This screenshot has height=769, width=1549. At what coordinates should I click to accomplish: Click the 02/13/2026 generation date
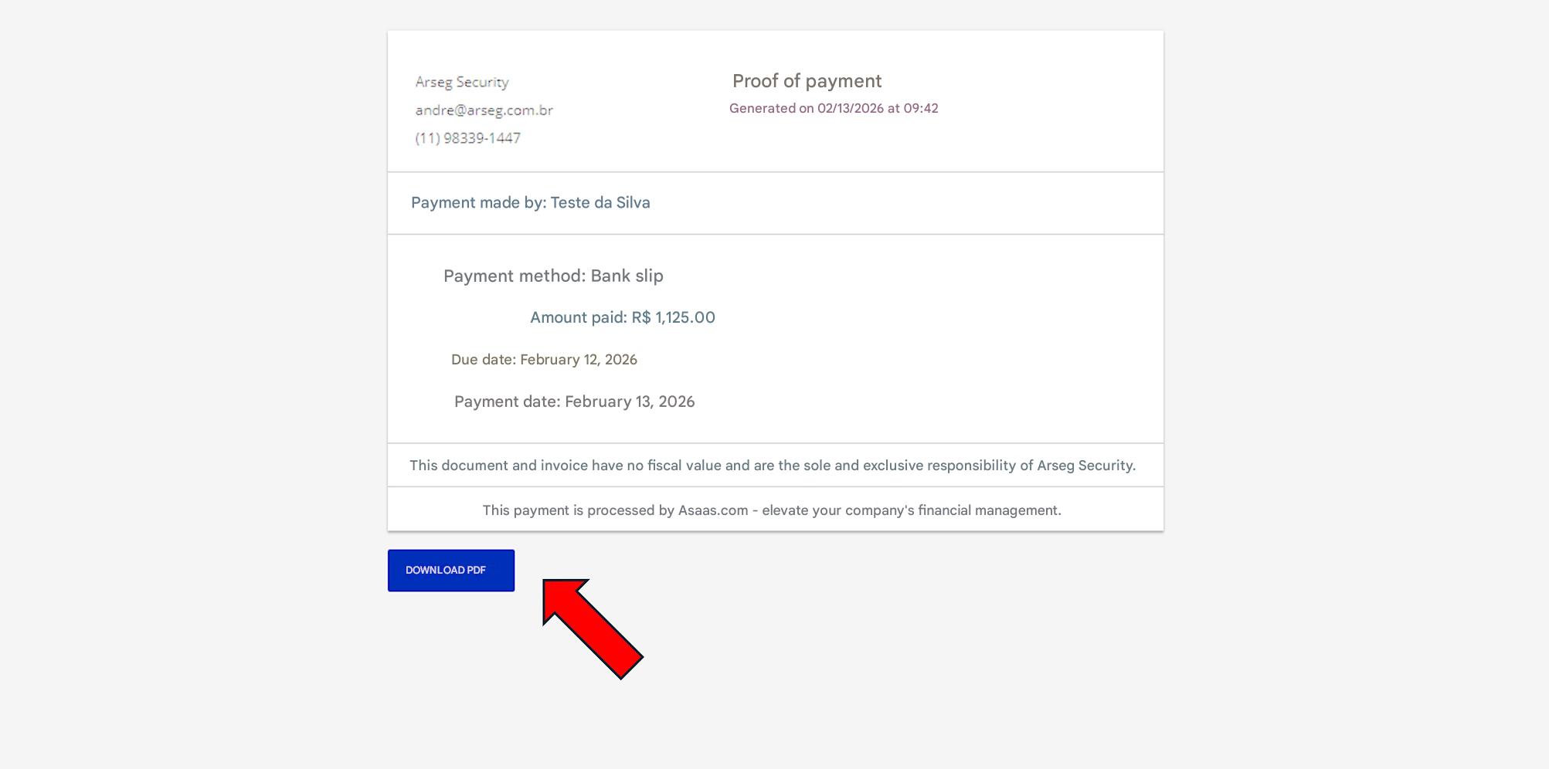pos(850,109)
